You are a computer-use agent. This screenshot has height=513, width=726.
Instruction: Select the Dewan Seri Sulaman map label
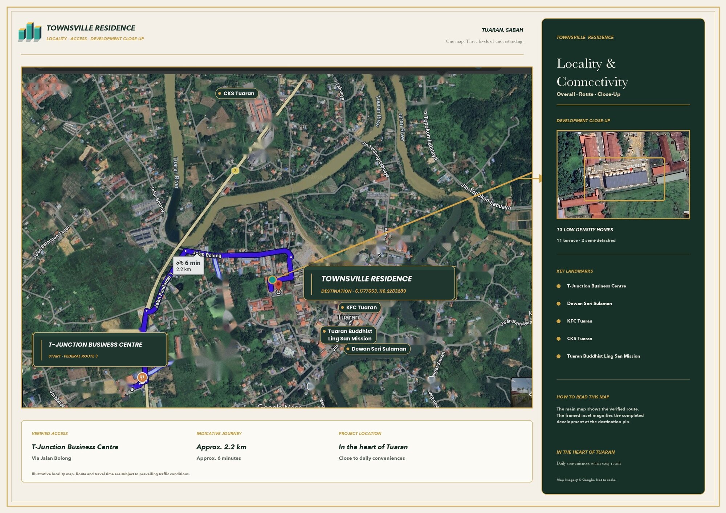pos(377,349)
